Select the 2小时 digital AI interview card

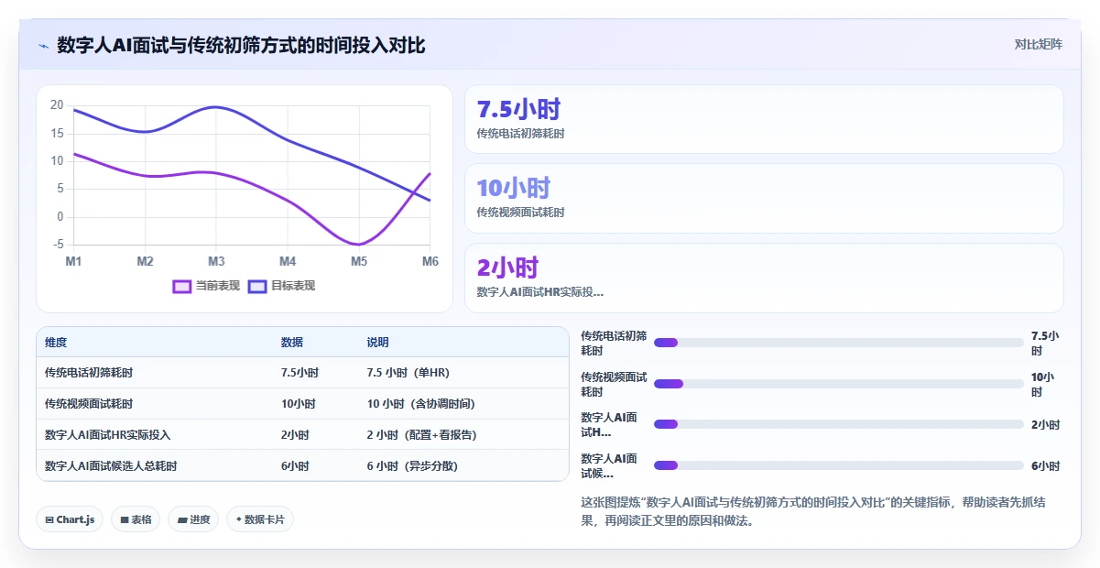coord(764,278)
